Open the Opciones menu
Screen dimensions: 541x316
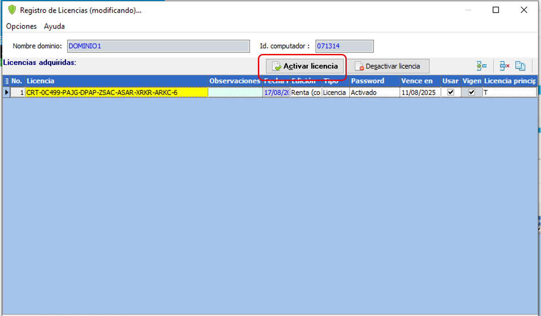[x=21, y=26]
